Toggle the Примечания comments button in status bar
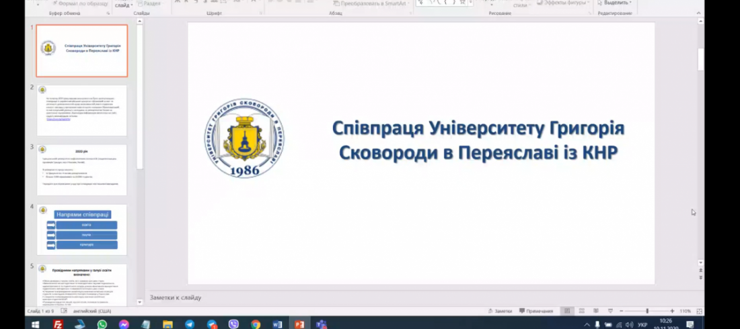Screen dimensions: 740x329 pos(536,311)
